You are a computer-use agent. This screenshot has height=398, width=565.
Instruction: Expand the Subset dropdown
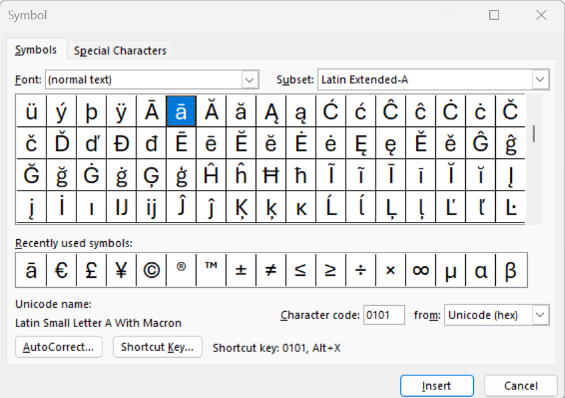(540, 80)
